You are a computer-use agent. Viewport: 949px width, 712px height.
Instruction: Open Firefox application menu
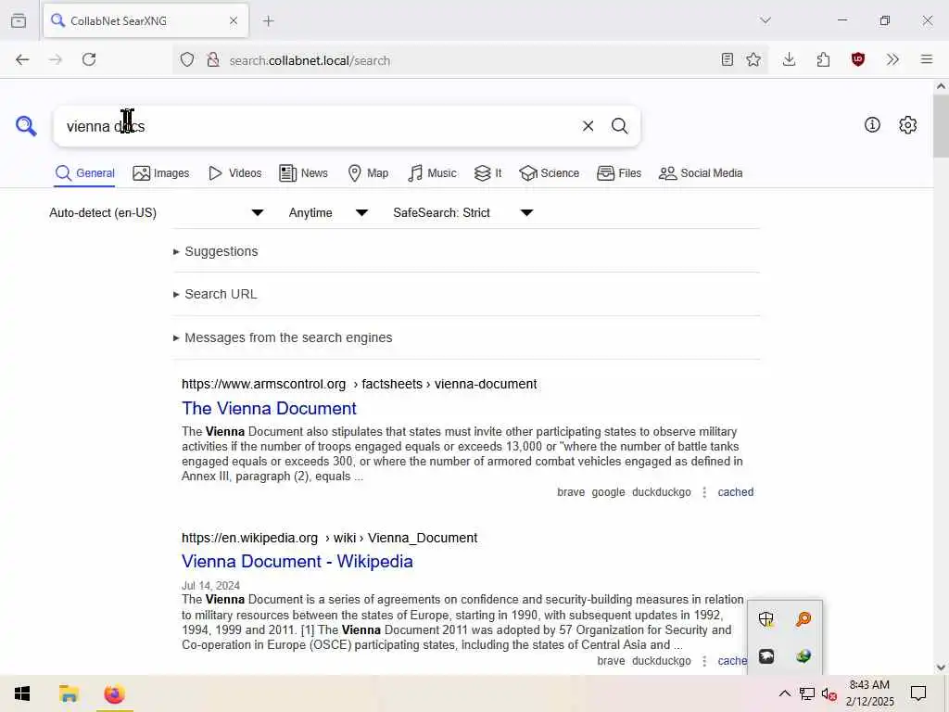(x=927, y=59)
